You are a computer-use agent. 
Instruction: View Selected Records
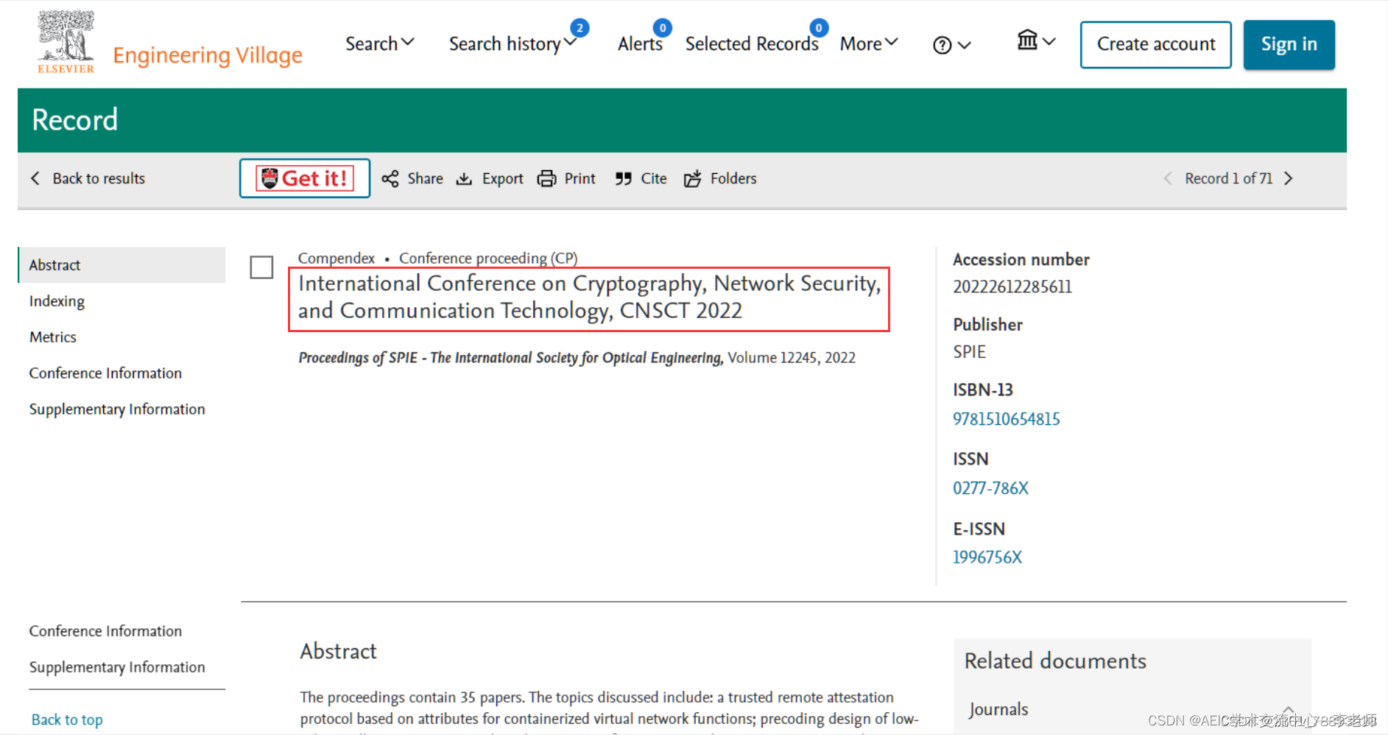(x=752, y=44)
